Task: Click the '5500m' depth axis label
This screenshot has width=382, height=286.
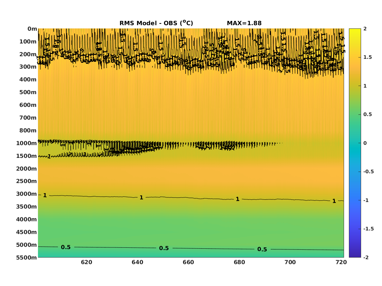Action: 27,258
